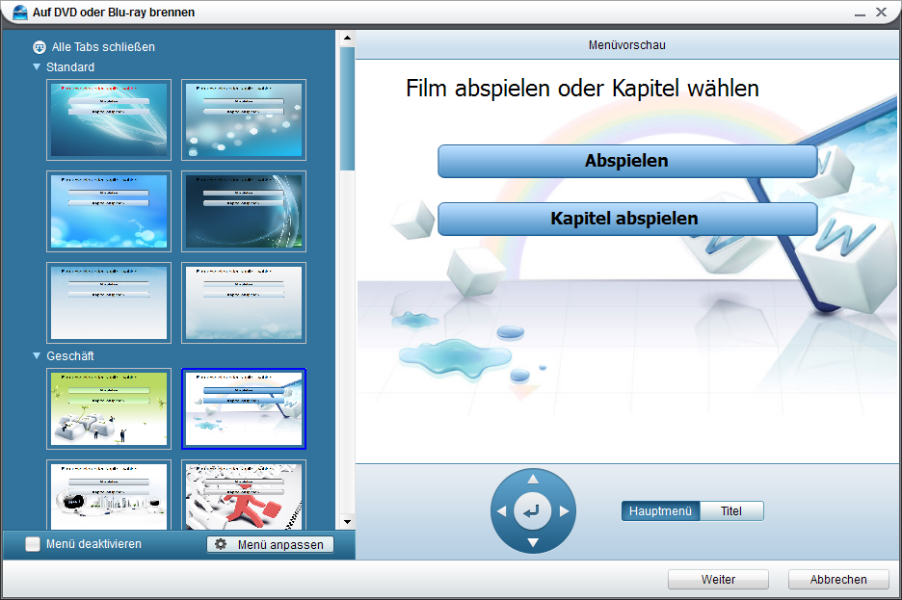The width and height of the screenshot is (902, 600).
Task: Select the green keyboard Geschäft template
Action: point(109,408)
